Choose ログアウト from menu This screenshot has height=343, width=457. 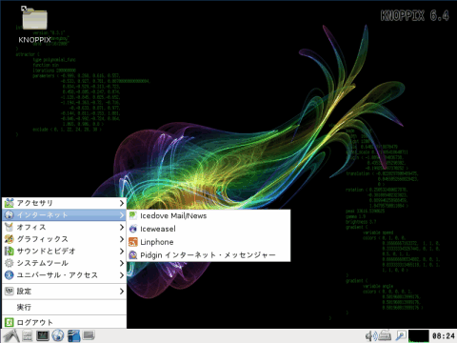point(64,322)
